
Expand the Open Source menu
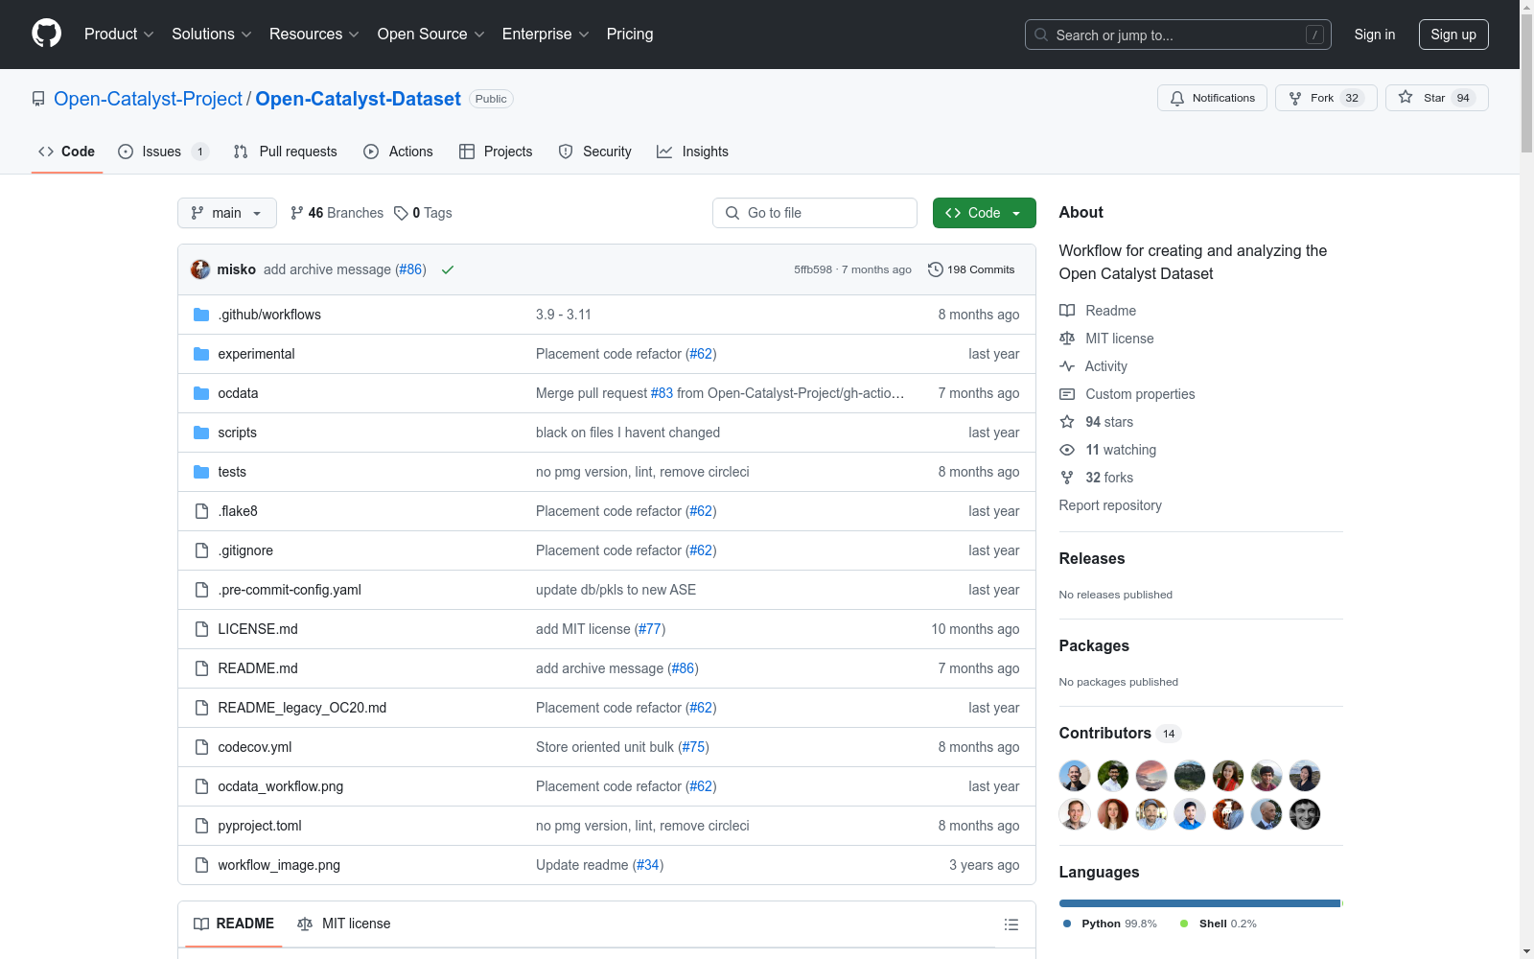431,34
